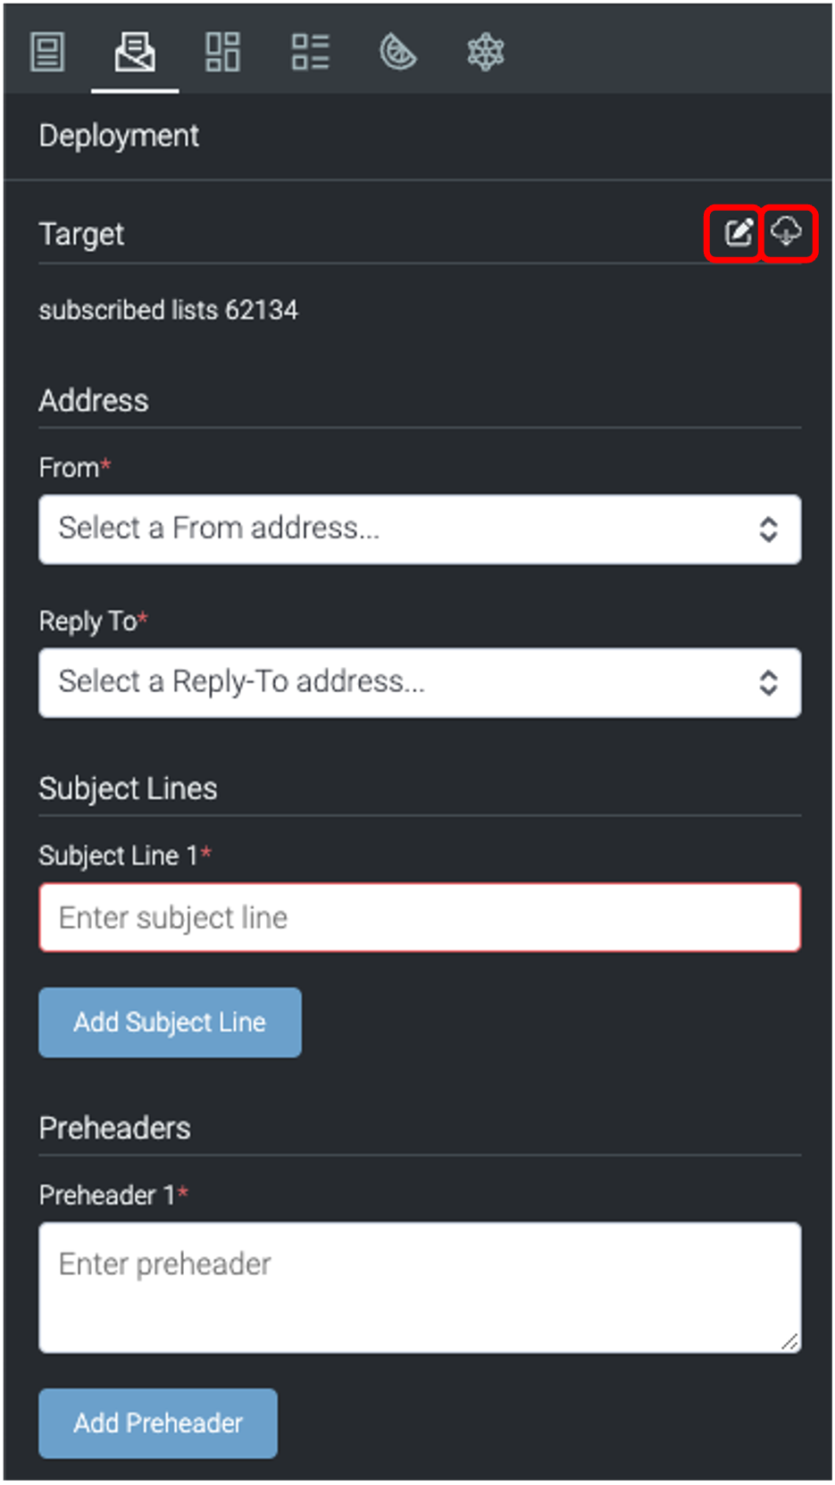Edit the Target using the pencil icon

pyautogui.click(x=738, y=233)
